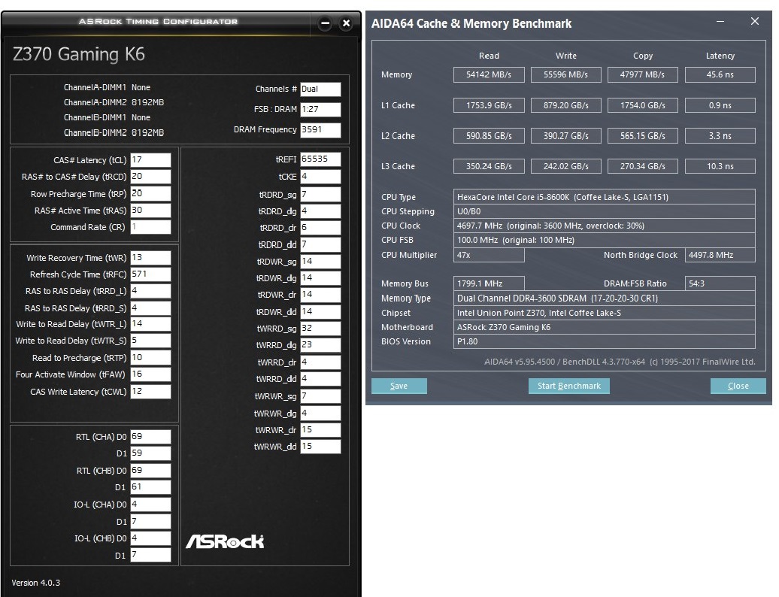The height and width of the screenshot is (597, 779).
Task: Click the tRDRD_dr value field
Action: (x=320, y=228)
